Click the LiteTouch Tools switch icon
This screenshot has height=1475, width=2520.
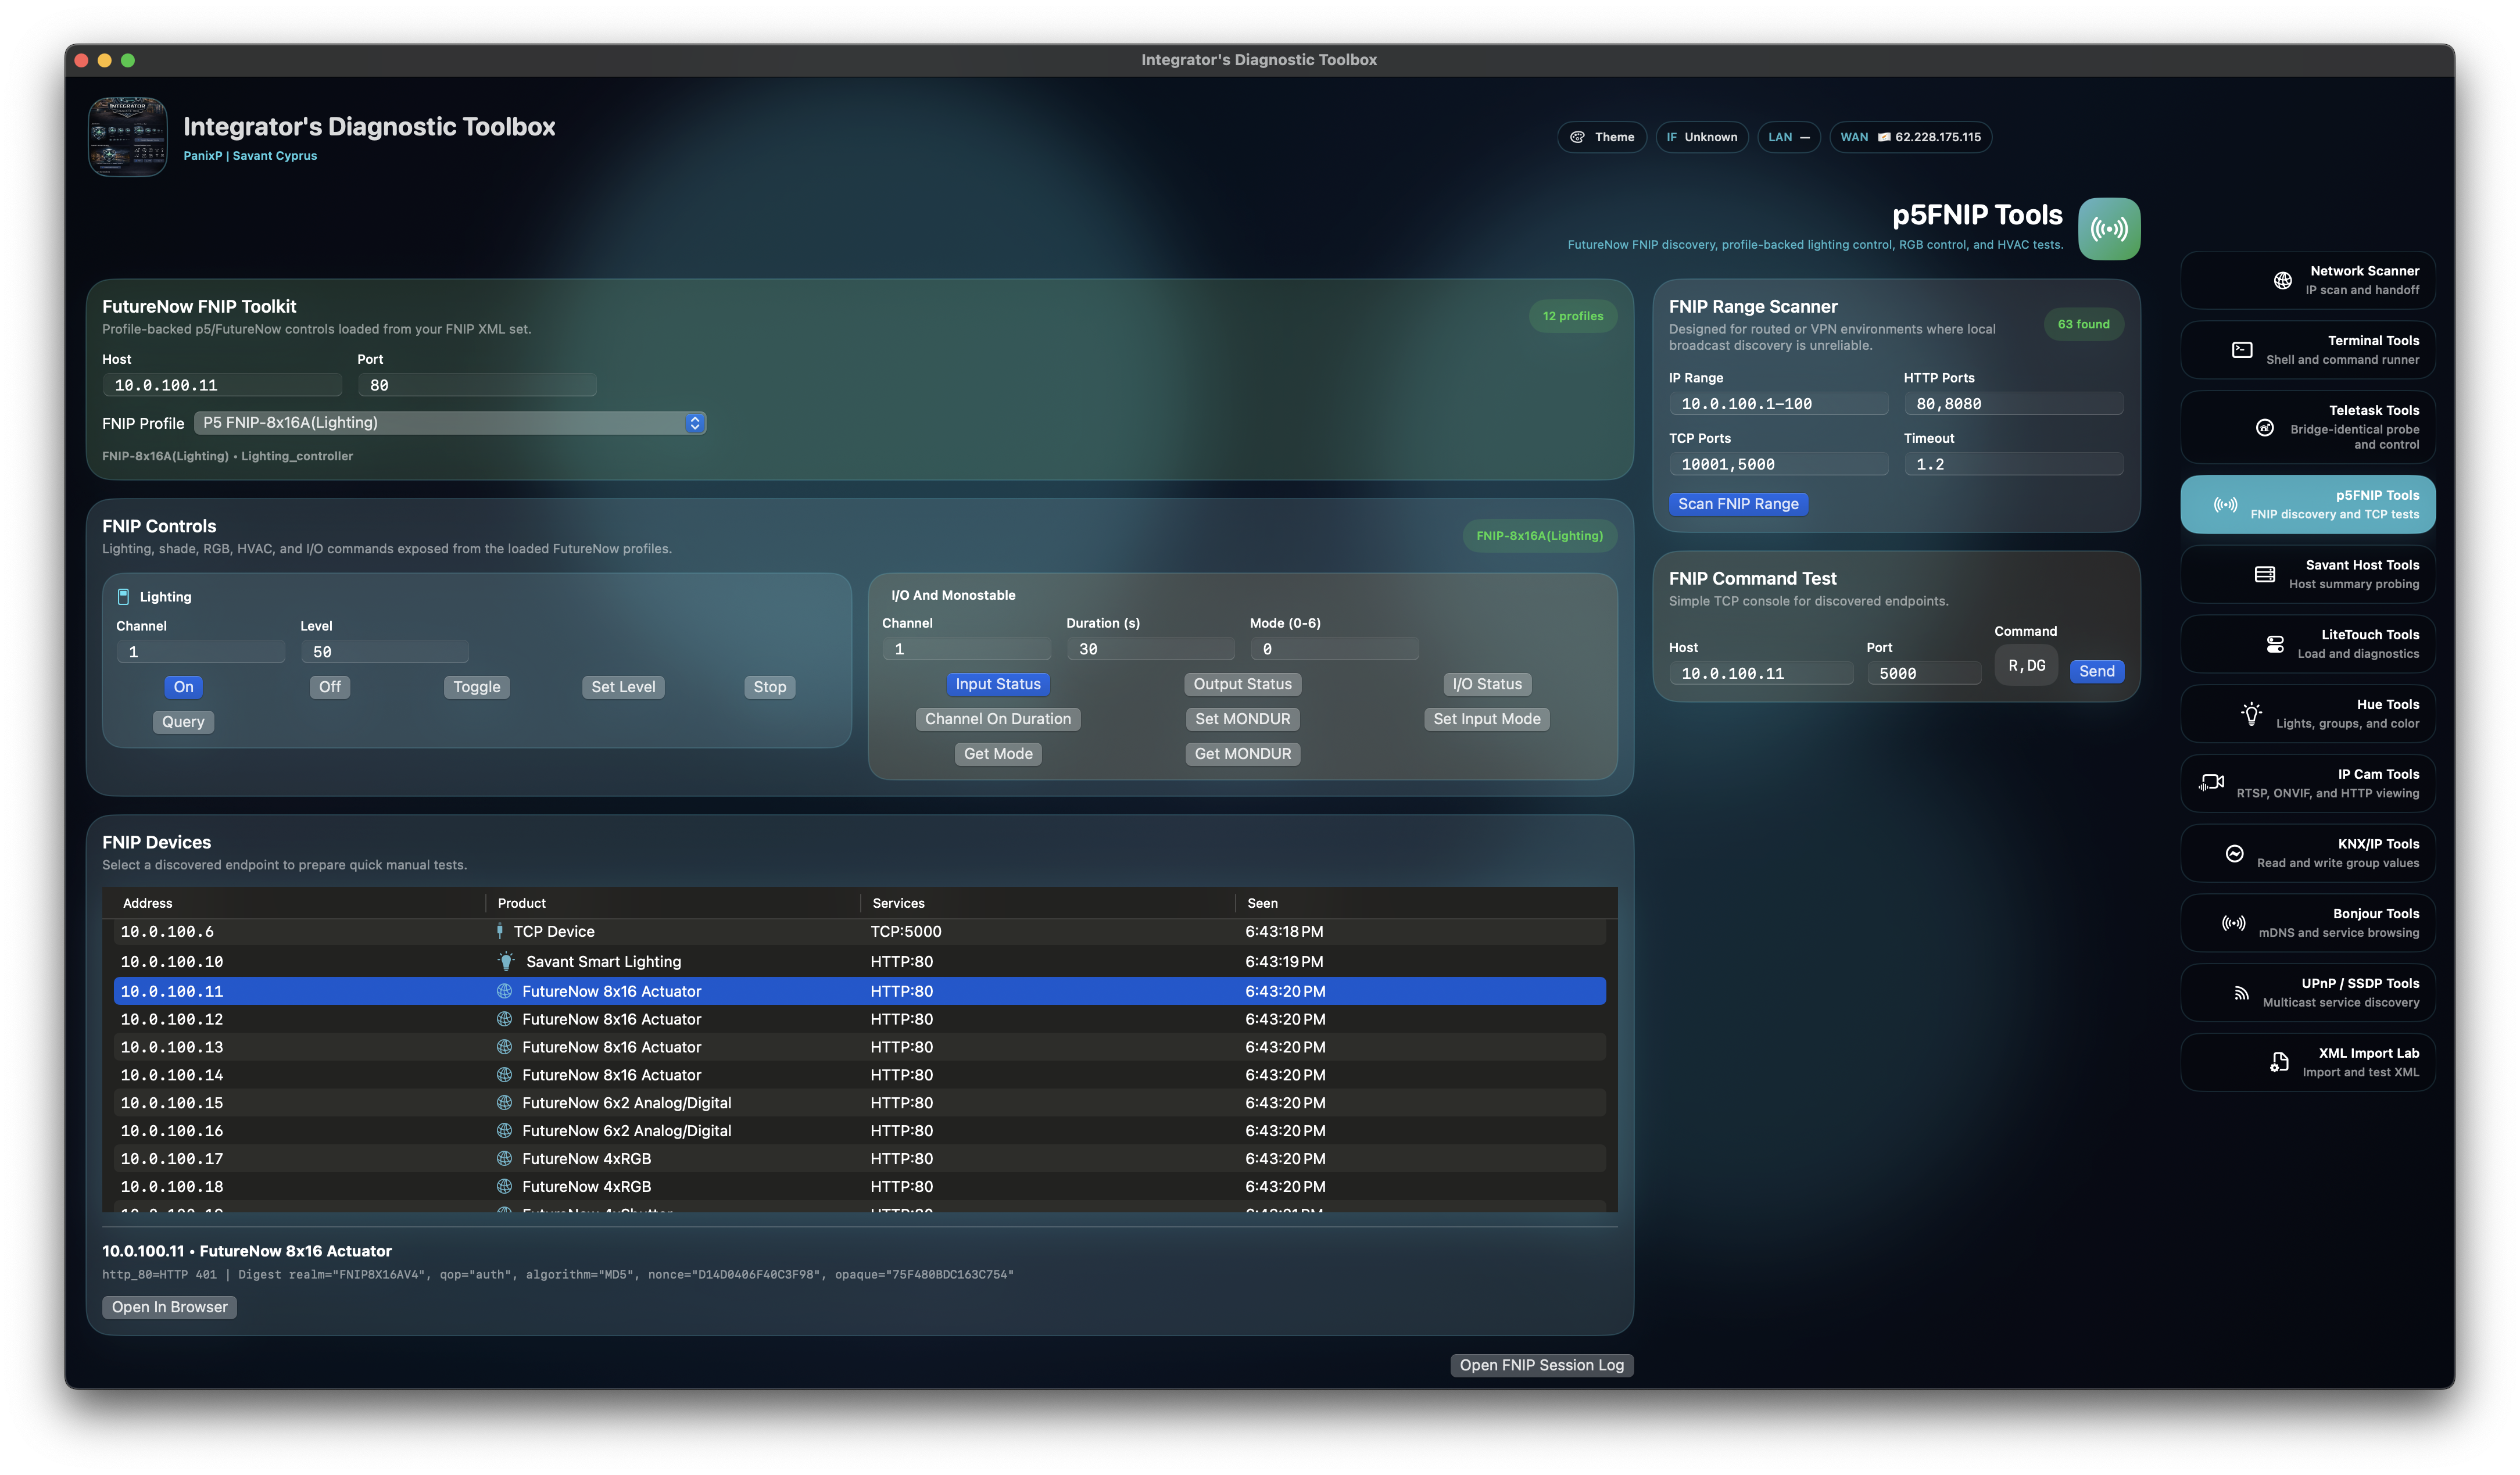point(2275,644)
